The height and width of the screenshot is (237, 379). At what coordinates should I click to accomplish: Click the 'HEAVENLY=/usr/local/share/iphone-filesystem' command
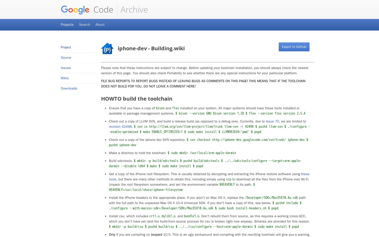pyautogui.click(x=146, y=190)
